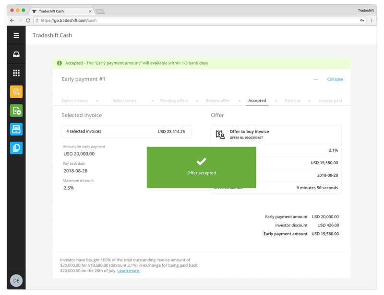
Task: Click the Tradeshift profile label in the title bar
Action: pyautogui.click(x=366, y=10)
